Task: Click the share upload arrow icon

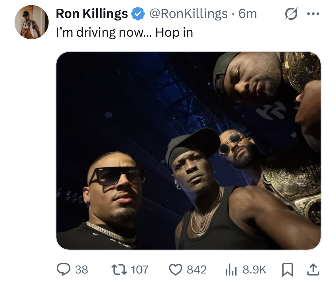Action: (x=313, y=270)
